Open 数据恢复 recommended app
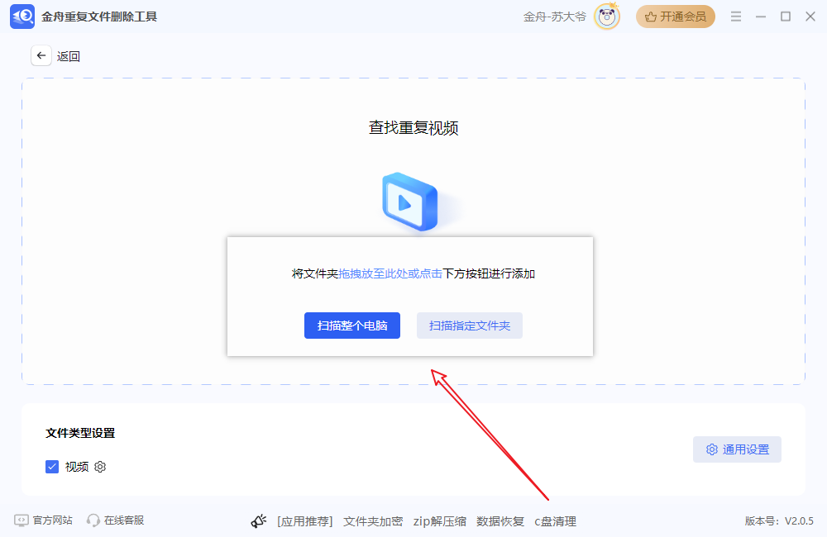 [500, 522]
